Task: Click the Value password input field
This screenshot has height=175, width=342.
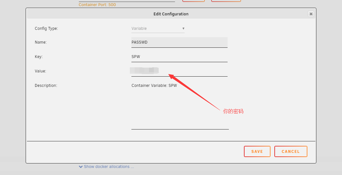Action: pos(179,71)
